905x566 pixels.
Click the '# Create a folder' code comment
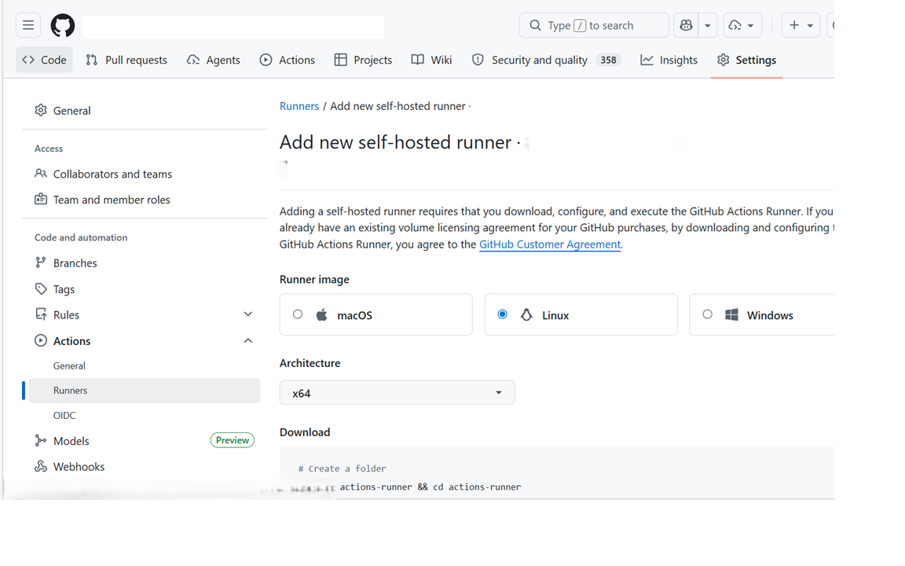point(343,469)
